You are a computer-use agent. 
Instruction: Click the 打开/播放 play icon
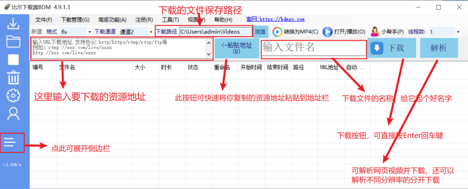point(327,32)
